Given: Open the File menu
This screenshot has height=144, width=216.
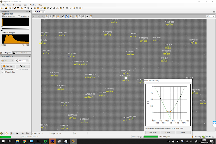Looking at the screenshot, I should pyautogui.click(x=3, y=5).
